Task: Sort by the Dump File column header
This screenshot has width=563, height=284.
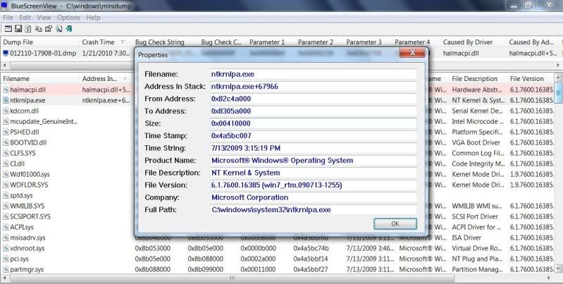Action: point(39,42)
